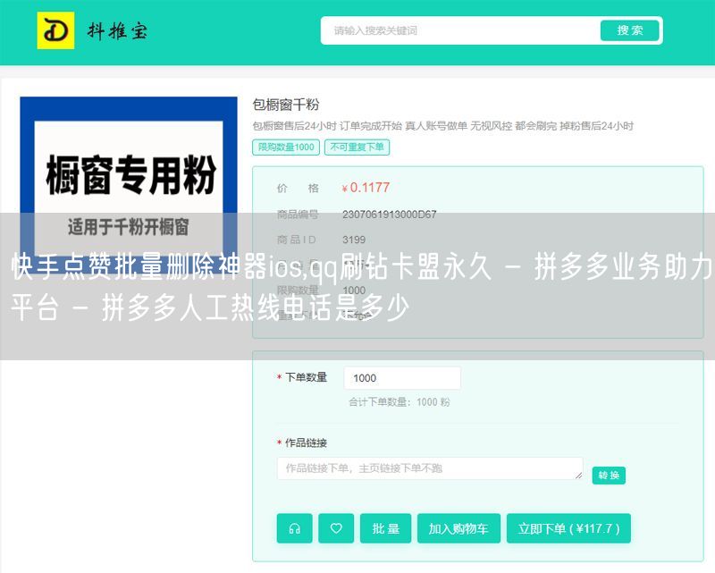Click the heart favorite icon button

pyautogui.click(x=336, y=528)
